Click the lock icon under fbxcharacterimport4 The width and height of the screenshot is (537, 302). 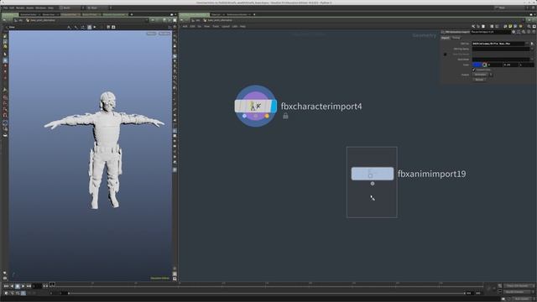(x=285, y=116)
